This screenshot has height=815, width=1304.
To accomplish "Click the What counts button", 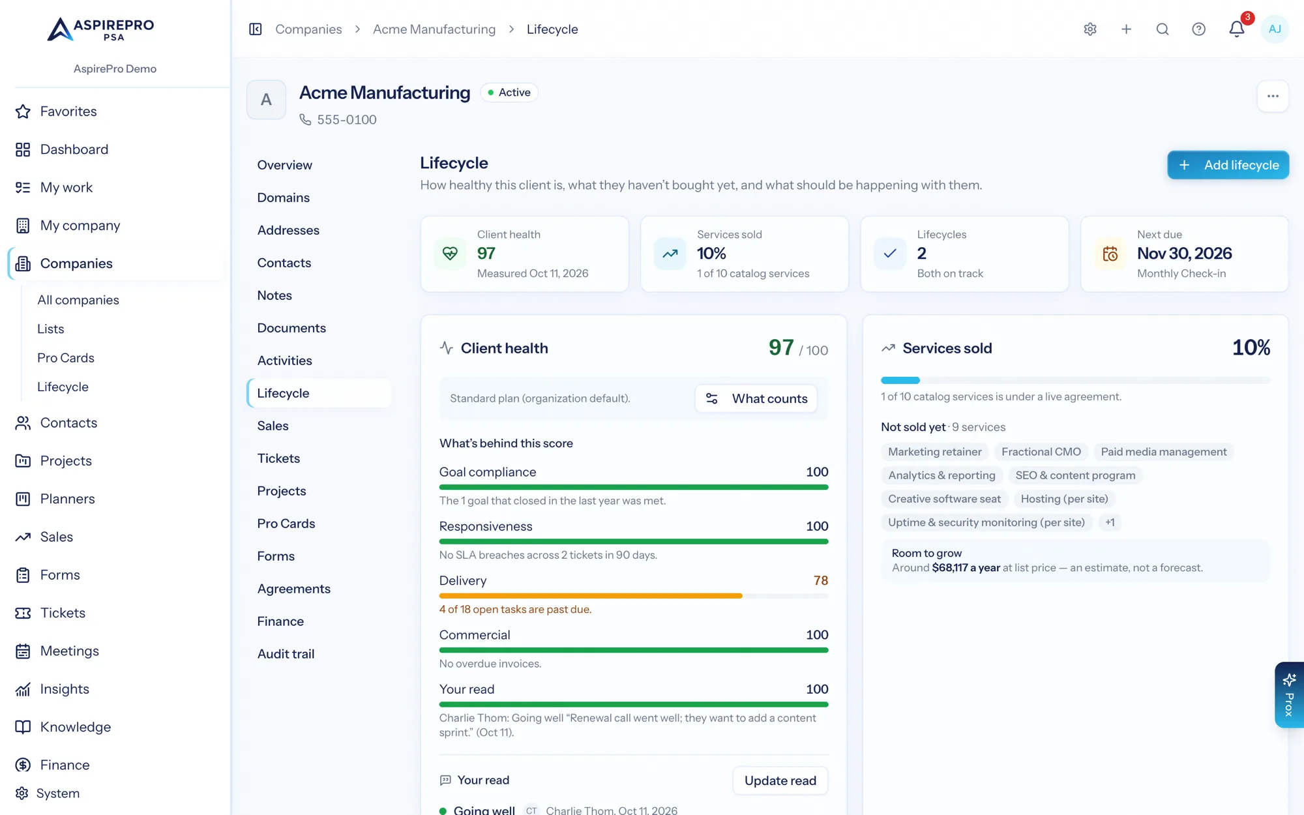I will tap(756, 398).
